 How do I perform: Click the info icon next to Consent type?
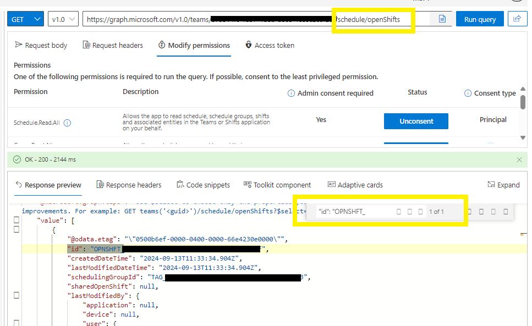tap(467, 93)
